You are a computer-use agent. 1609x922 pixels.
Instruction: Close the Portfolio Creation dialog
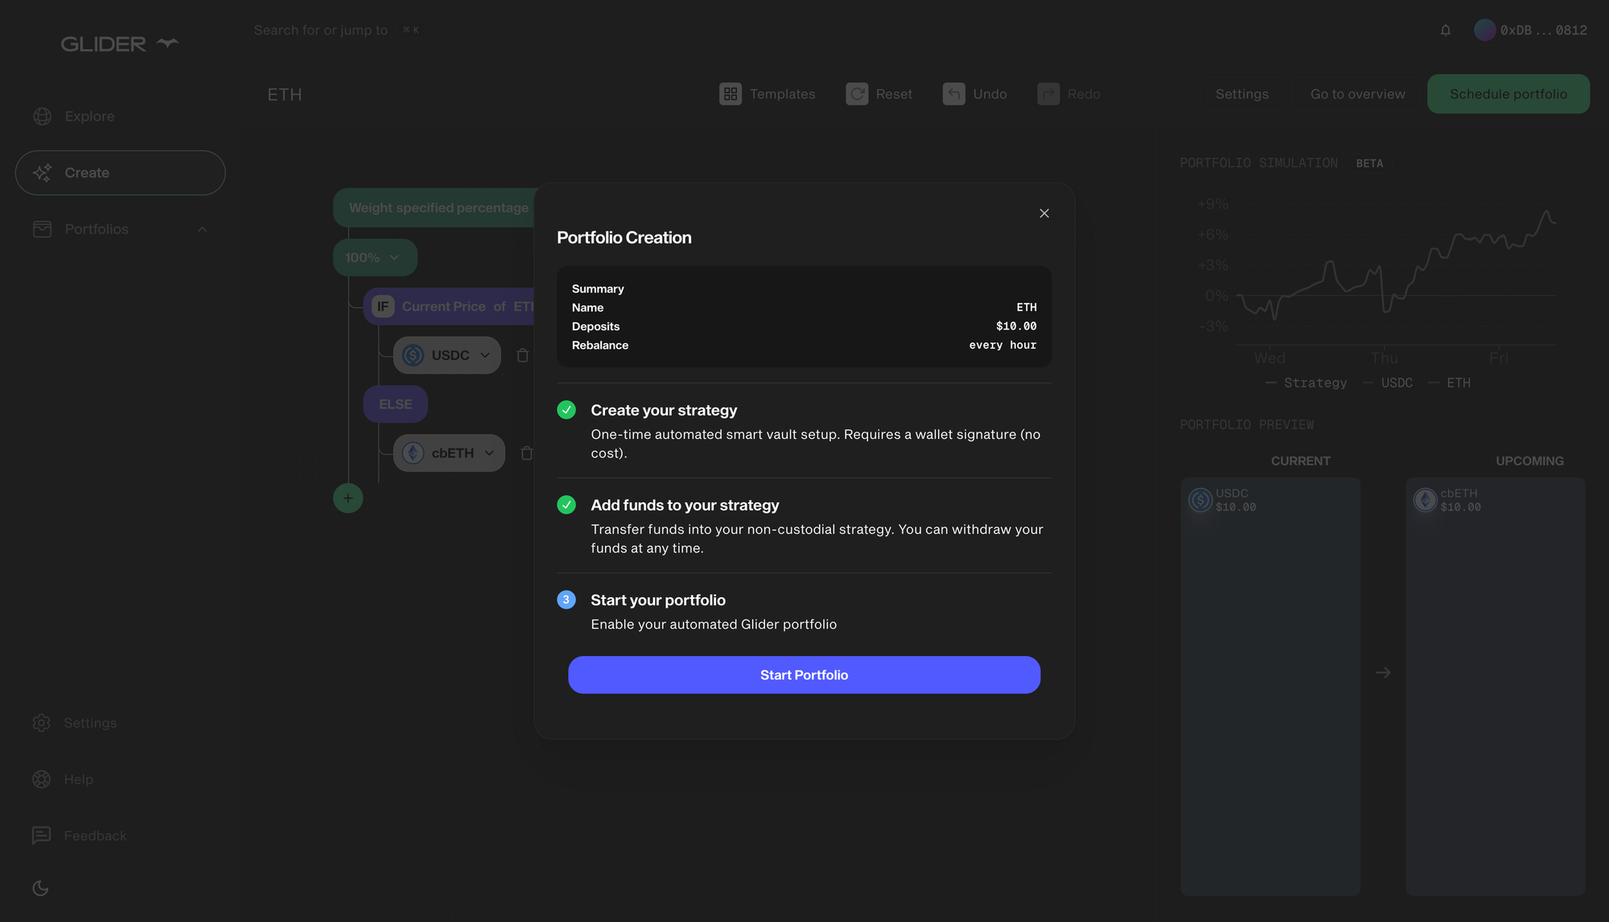click(x=1044, y=213)
